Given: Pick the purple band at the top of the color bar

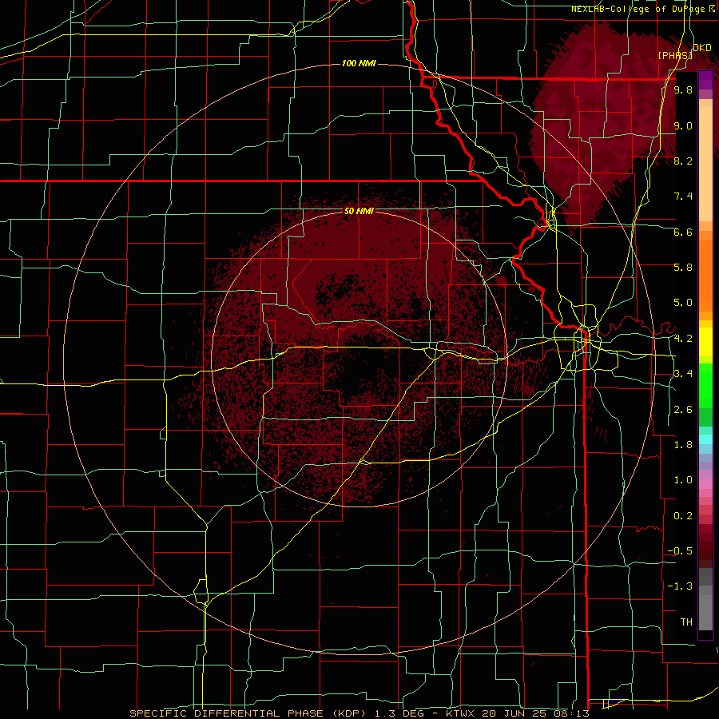Looking at the screenshot, I should click(x=705, y=81).
